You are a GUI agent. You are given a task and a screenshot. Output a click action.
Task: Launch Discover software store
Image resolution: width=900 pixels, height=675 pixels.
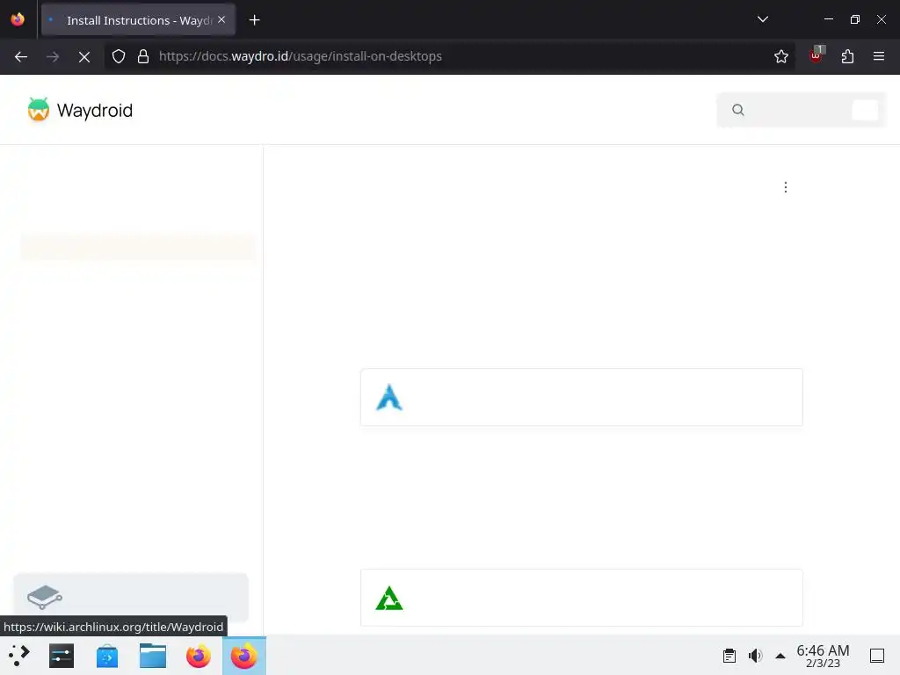[106, 656]
